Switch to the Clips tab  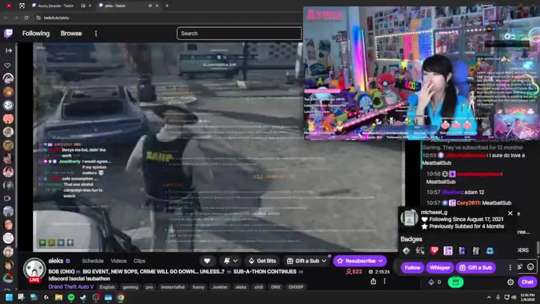139,261
